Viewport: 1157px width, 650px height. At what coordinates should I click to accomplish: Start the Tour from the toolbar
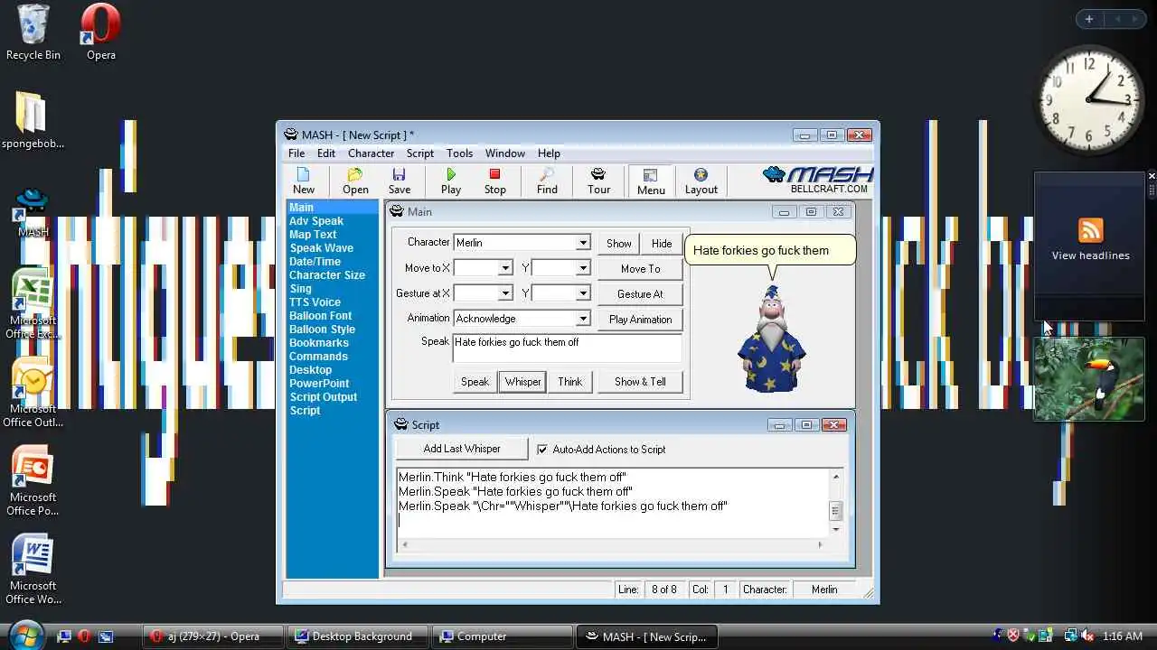point(598,181)
